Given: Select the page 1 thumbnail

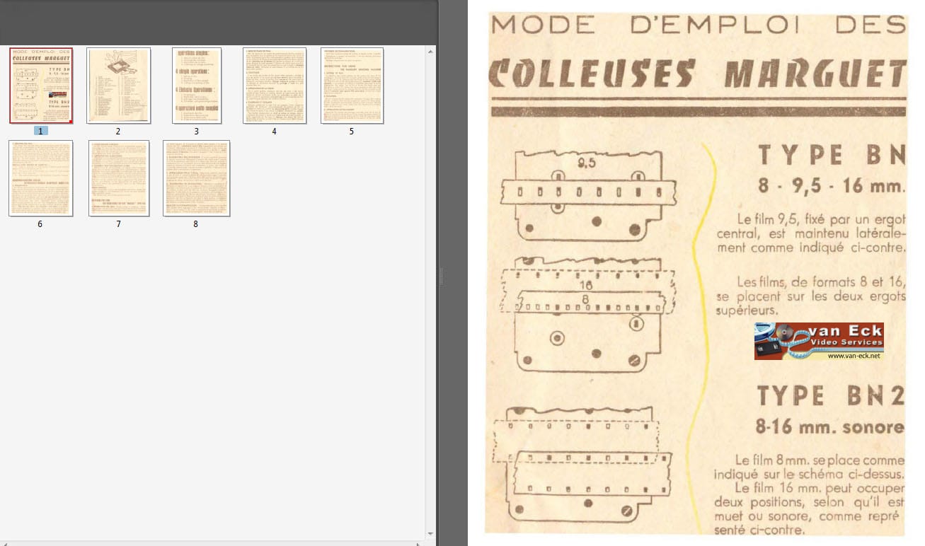Looking at the screenshot, I should point(41,86).
